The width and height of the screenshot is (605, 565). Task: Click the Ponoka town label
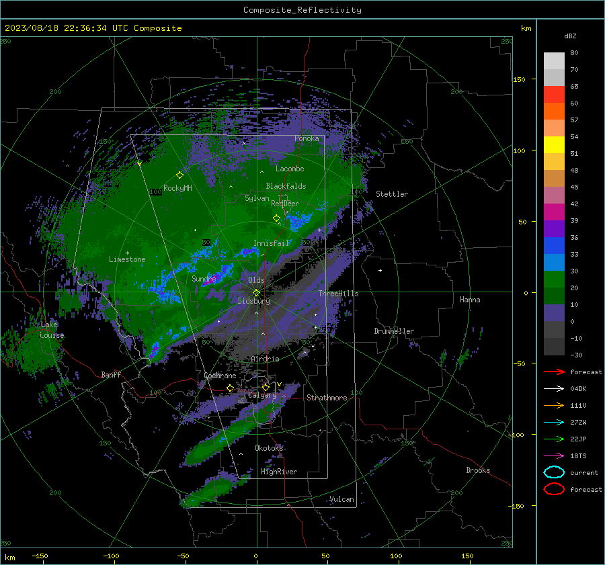(x=307, y=138)
